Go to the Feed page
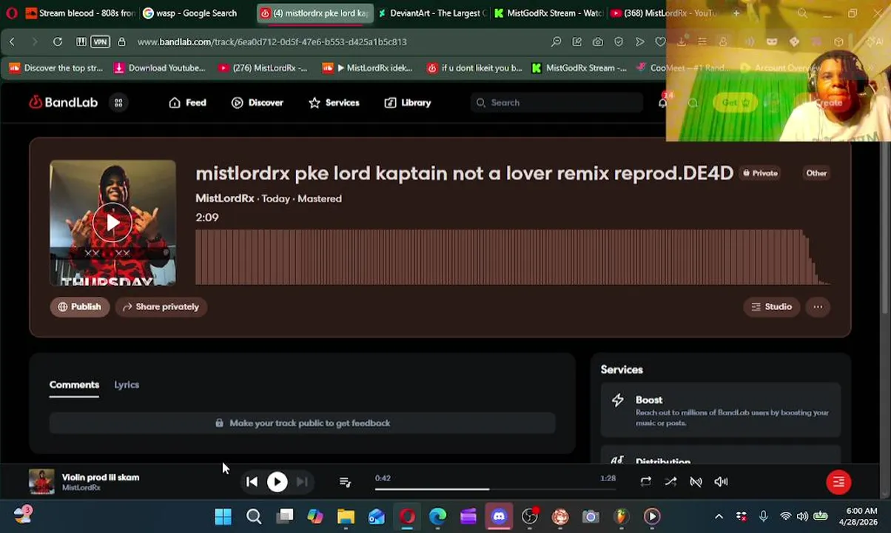This screenshot has width=891, height=533. 188,103
